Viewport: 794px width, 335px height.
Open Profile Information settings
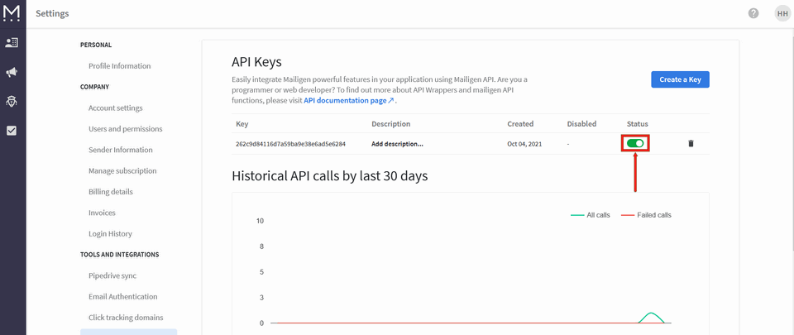click(x=120, y=66)
